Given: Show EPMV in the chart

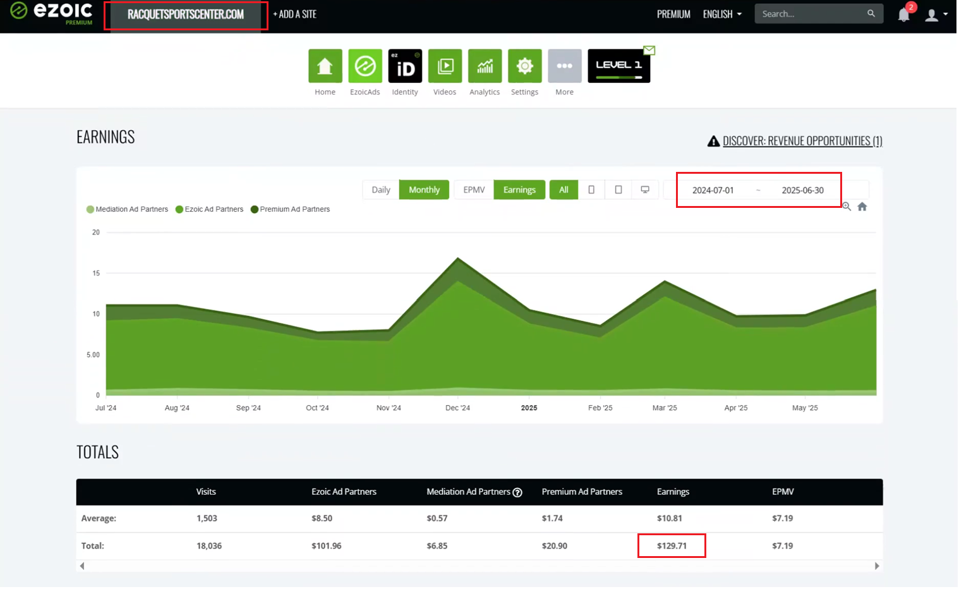Looking at the screenshot, I should tap(474, 190).
